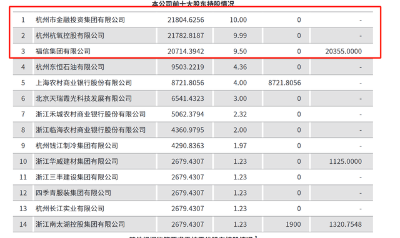The width and height of the screenshot is (400, 238).
Task: Click rank number 7
Action: (x=23, y=115)
